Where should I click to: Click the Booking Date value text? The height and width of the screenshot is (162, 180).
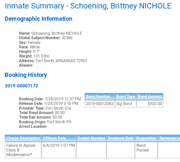click(63, 99)
